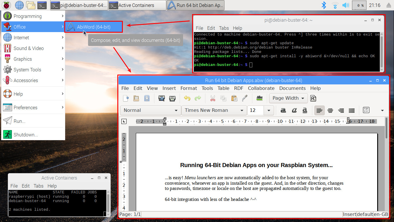Viewport: 394px width, 222px height.
Task: Launch AbiWord (64-bit) from Office submenu
Action: pos(94,27)
